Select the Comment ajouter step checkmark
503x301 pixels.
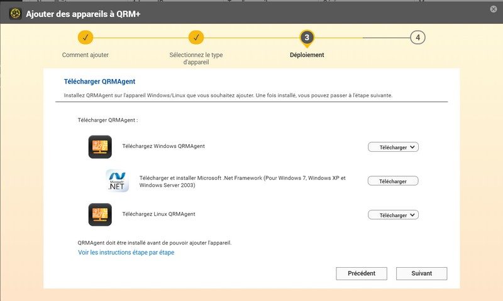pos(86,38)
